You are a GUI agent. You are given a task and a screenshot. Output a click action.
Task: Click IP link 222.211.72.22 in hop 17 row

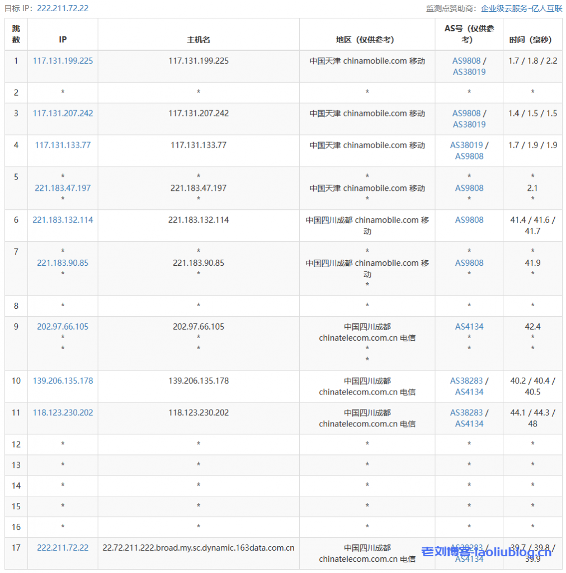[63, 548]
